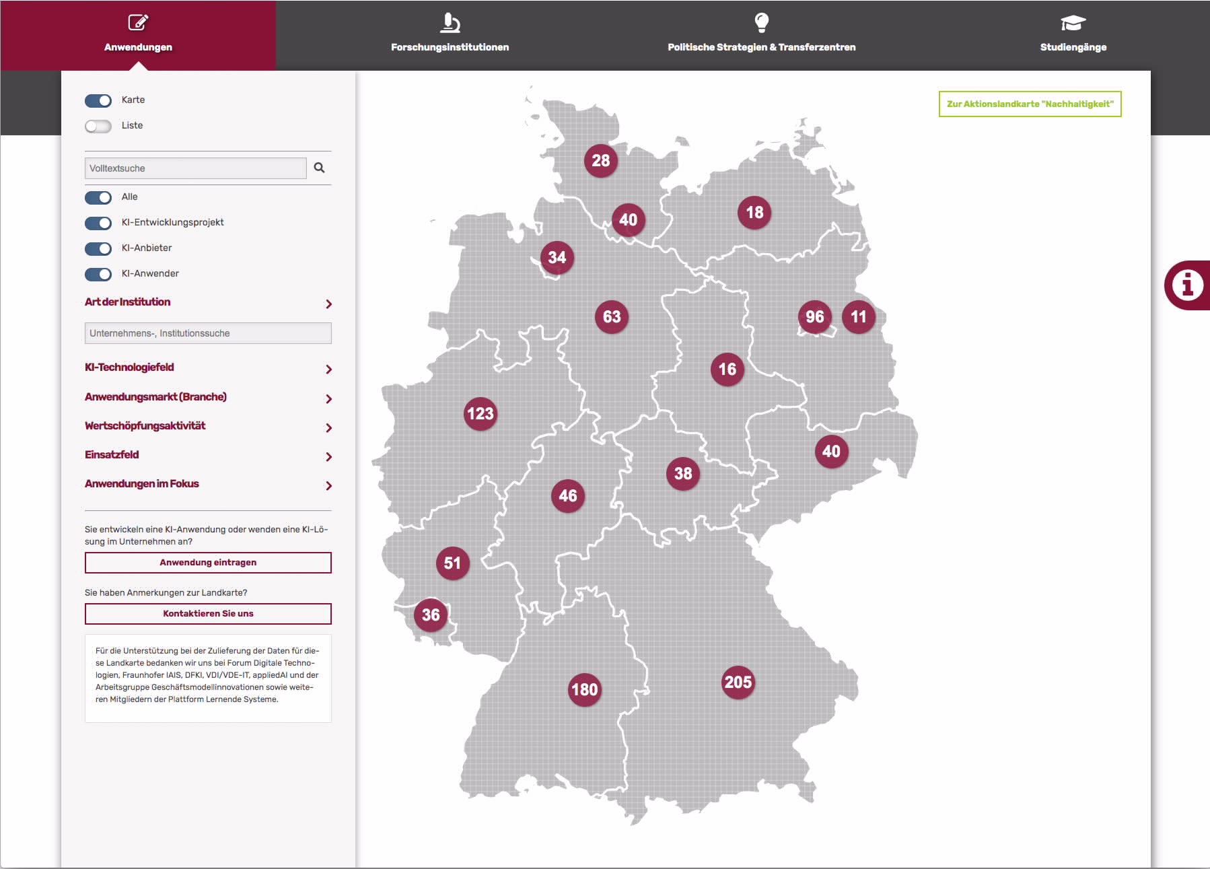Select the map marker showing 123
1210x869 pixels.
[480, 413]
